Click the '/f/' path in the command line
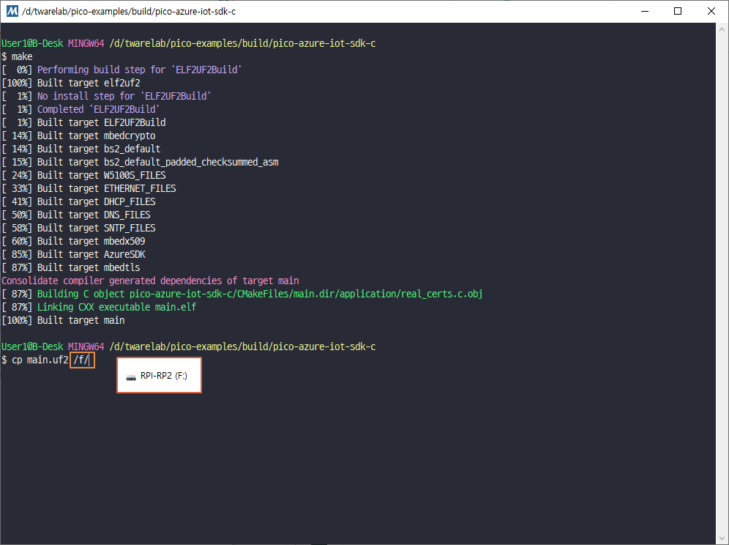 [81, 360]
